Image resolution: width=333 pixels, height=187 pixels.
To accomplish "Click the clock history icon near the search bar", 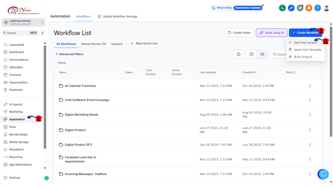I will pos(251,54).
